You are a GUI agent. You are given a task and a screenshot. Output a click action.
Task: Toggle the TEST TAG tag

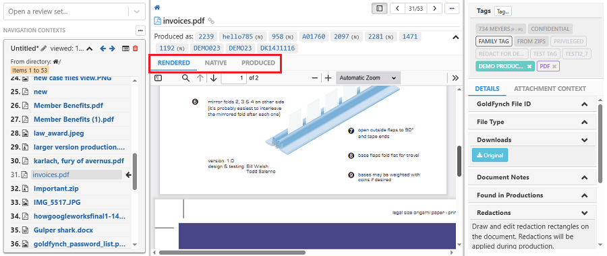[545, 54]
